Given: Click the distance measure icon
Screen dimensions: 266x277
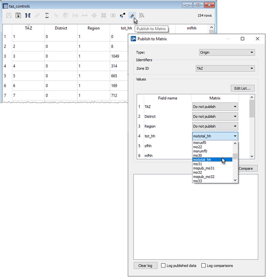Looking at the screenshot, I should 85,15.
